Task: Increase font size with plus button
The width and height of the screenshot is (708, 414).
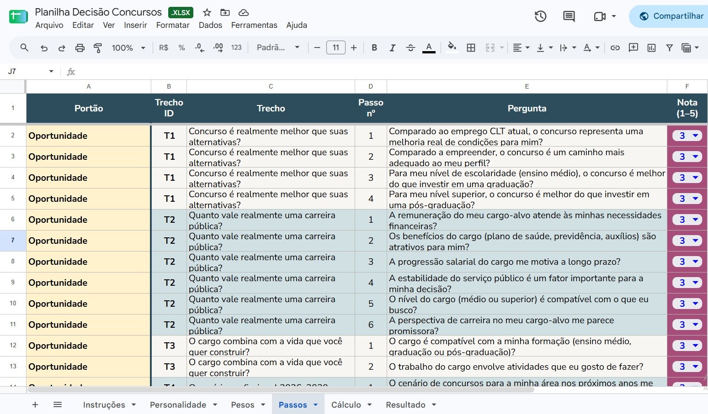Action: coord(354,47)
